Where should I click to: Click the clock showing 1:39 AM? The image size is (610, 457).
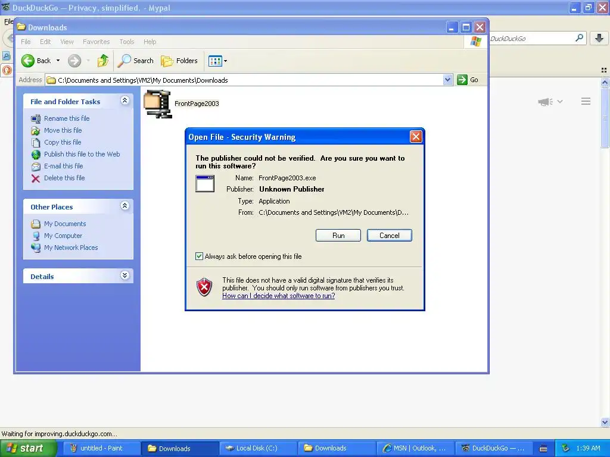click(588, 448)
